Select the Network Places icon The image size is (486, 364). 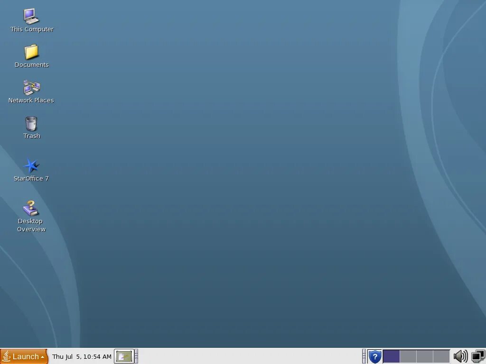coord(32,88)
